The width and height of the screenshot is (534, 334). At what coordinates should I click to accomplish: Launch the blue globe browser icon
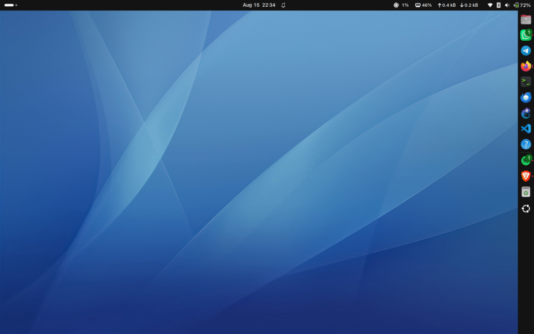(x=526, y=97)
